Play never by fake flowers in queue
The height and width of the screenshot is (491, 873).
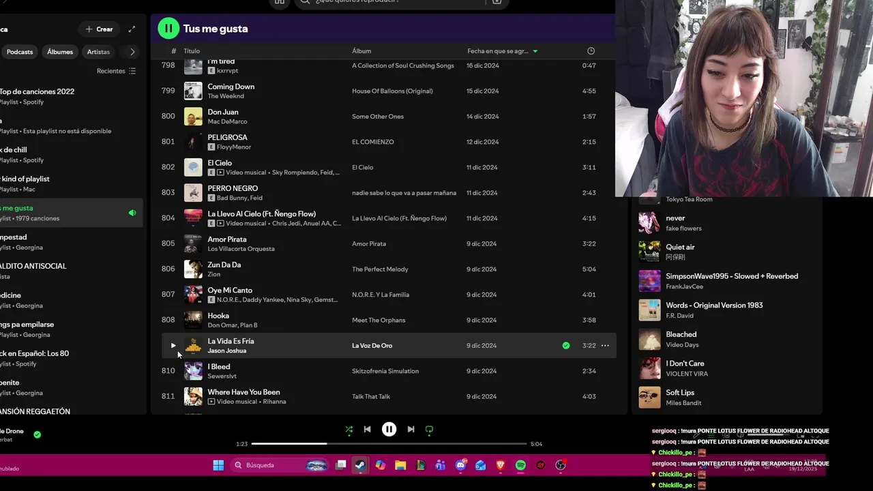coord(726,223)
